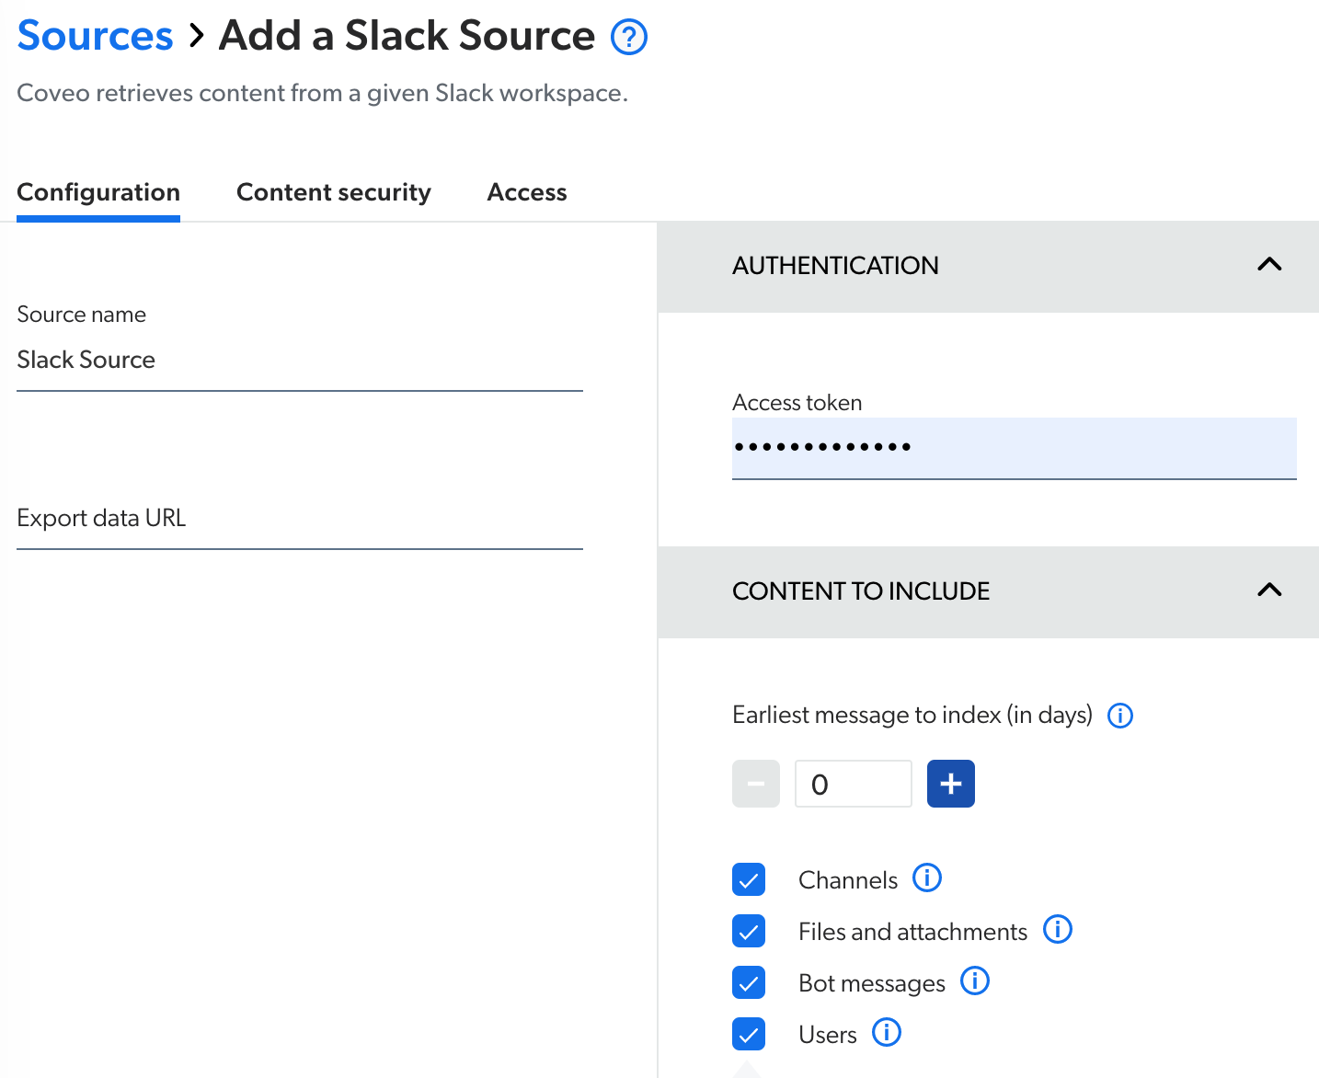The width and height of the screenshot is (1319, 1078).
Task: Uncheck the Channels checkbox
Action: pyautogui.click(x=749, y=879)
